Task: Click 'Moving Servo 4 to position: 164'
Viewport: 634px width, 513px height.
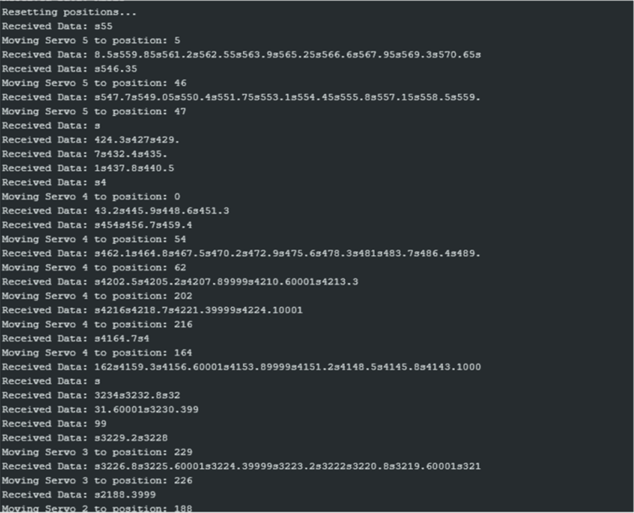Action: (x=97, y=352)
